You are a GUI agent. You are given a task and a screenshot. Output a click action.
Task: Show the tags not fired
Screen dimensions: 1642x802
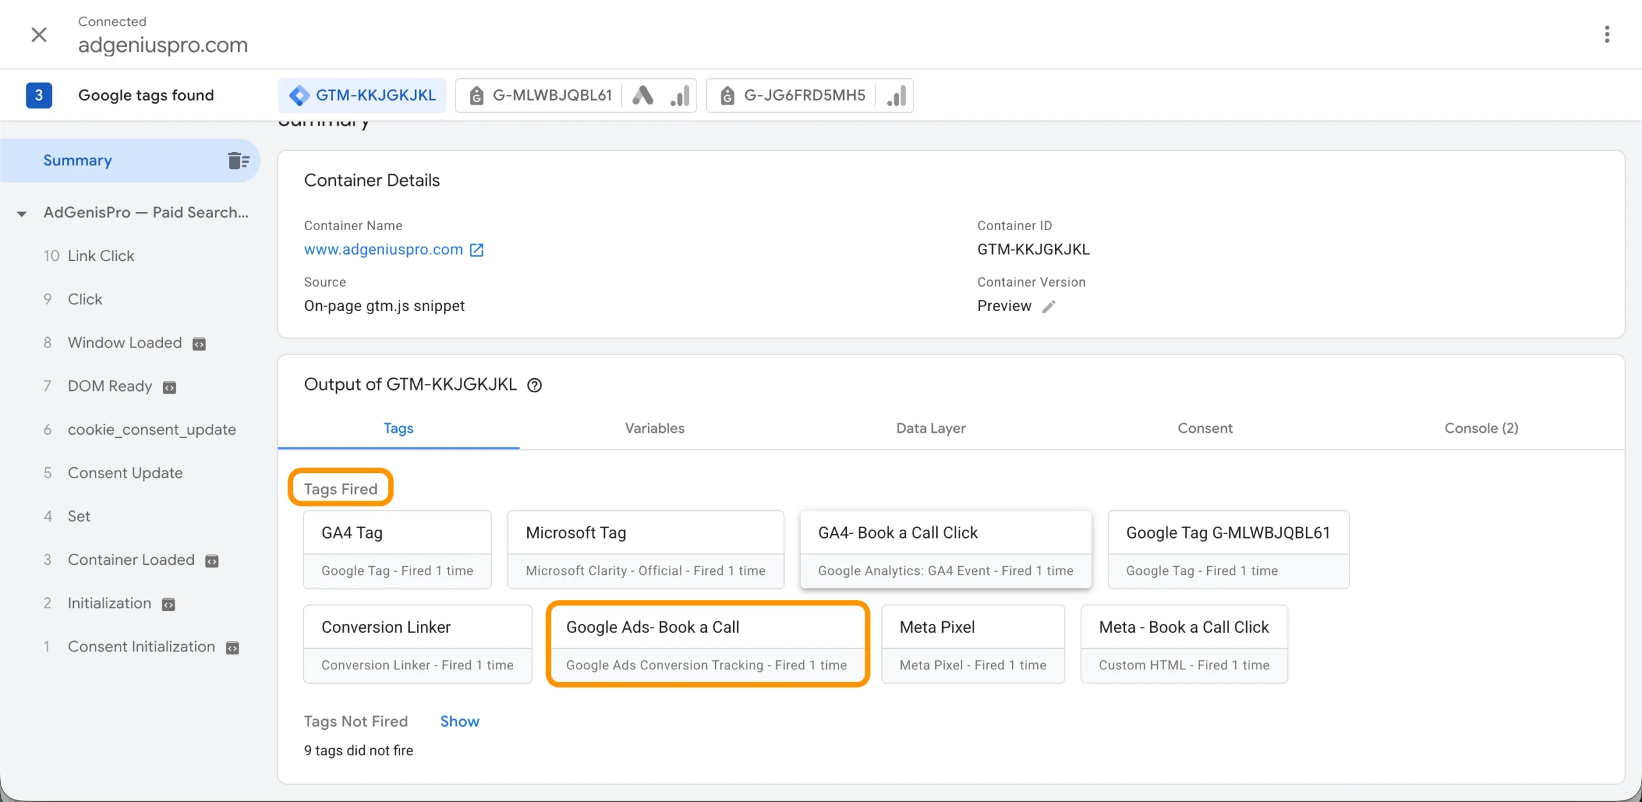click(459, 721)
